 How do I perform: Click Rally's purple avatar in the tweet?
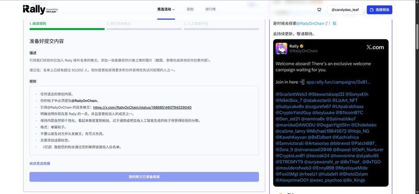[x=282, y=49]
